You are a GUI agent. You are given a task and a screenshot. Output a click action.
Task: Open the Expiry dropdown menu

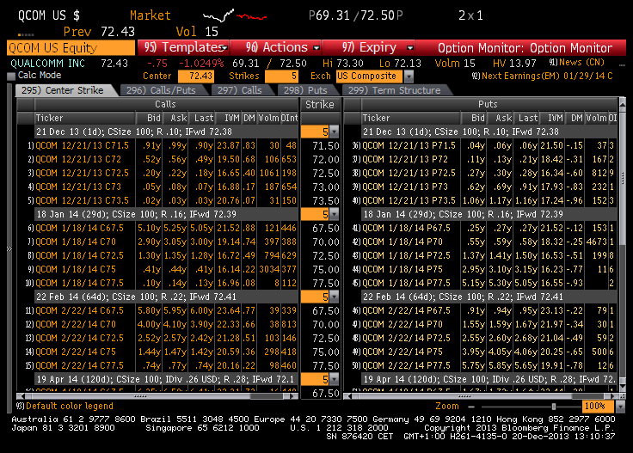[369, 47]
